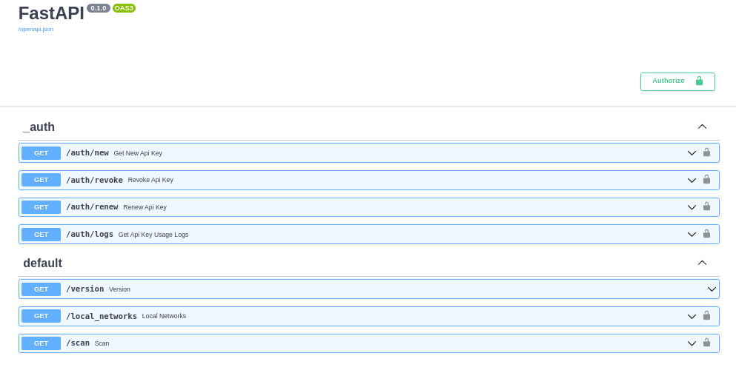Collapse the _auth section chevron

tap(702, 127)
